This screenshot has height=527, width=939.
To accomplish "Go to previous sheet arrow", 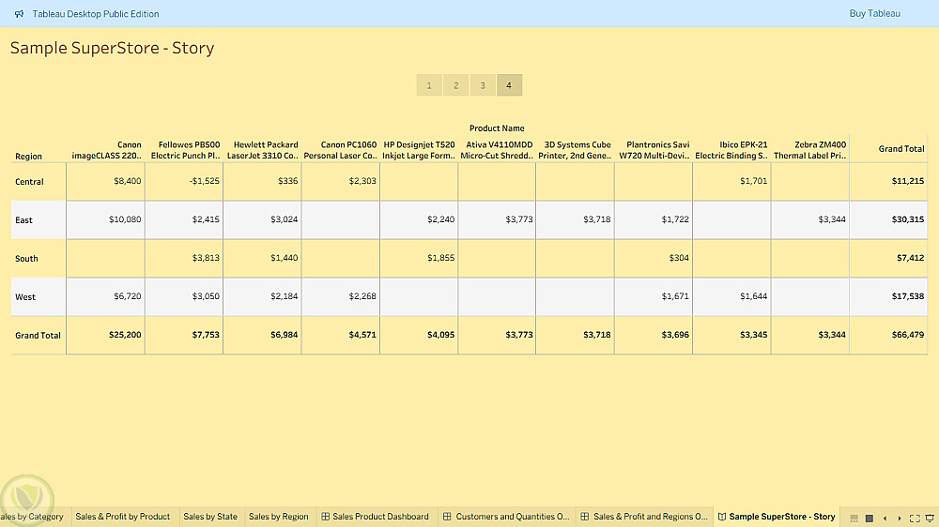I will pos(885,518).
